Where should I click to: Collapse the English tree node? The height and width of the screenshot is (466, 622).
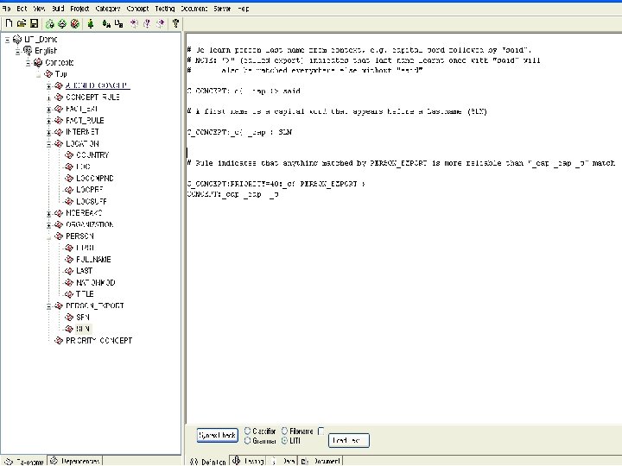coord(17,51)
